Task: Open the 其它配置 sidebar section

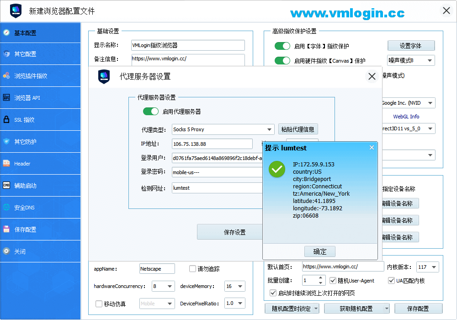Action: (40, 54)
